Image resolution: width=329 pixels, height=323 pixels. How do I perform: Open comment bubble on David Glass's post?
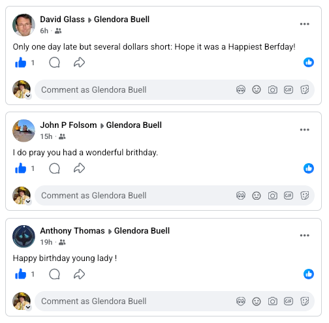54,63
